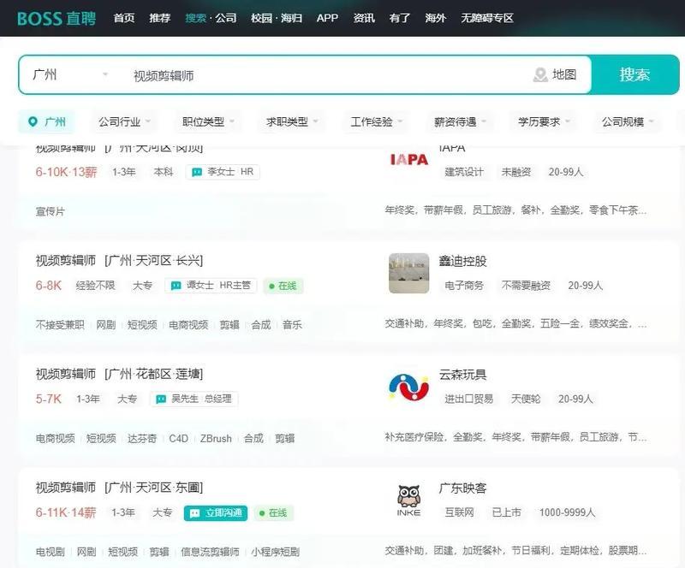Click 在线 status badge in 广东映客 listing
Viewport: 685px width, 568px height.
pyautogui.click(x=273, y=513)
